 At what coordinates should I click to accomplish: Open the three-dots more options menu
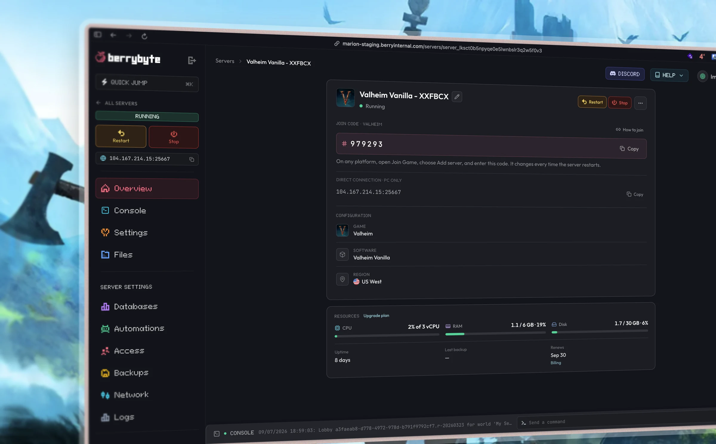click(x=640, y=103)
